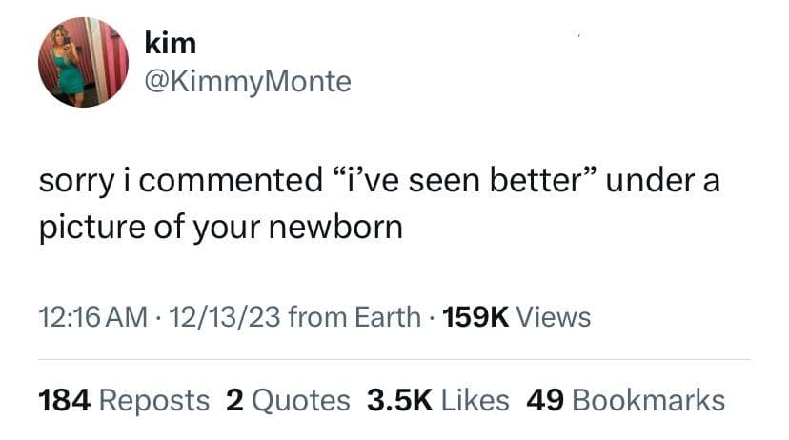Open the Reposts list

[155, 400]
